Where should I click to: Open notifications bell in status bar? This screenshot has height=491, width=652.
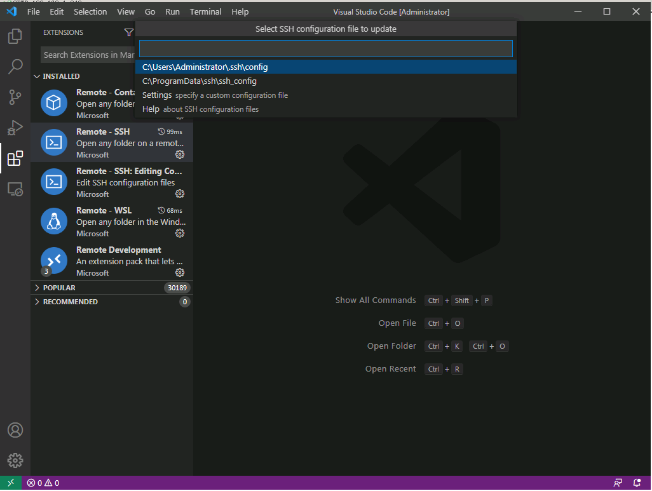coord(637,483)
